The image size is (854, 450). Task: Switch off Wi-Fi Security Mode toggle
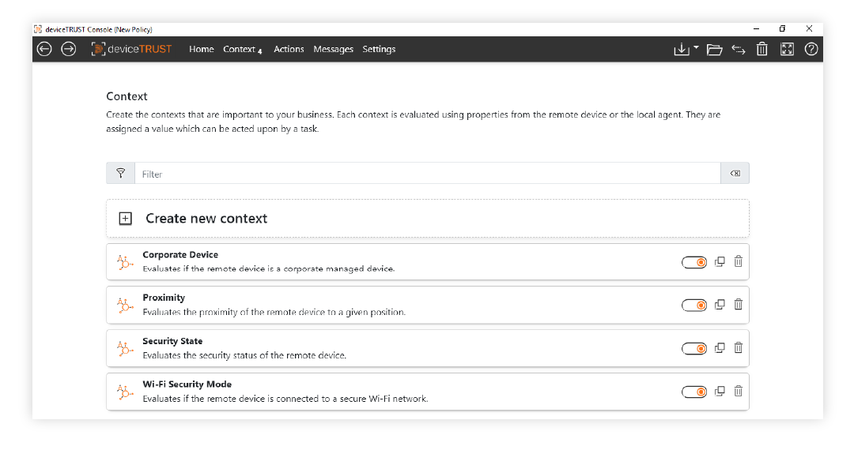click(694, 392)
